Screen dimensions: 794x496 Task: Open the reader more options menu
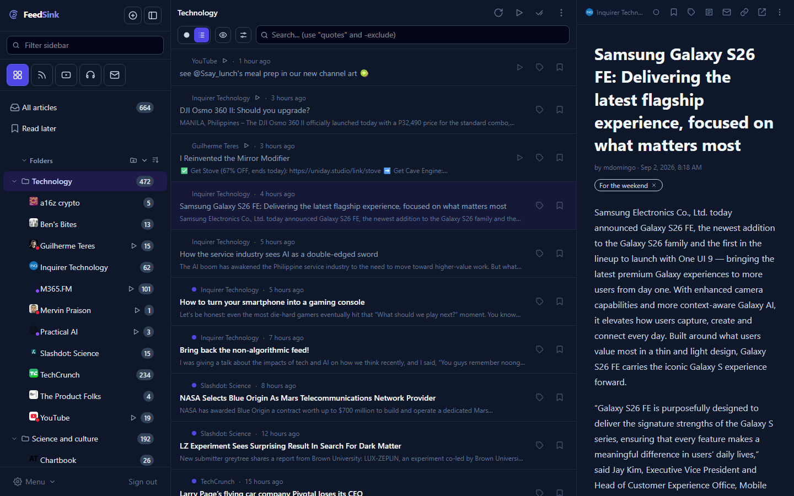780,12
